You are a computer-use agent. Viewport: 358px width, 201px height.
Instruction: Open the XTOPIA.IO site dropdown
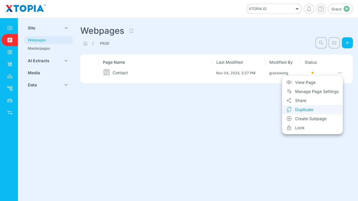pos(274,9)
